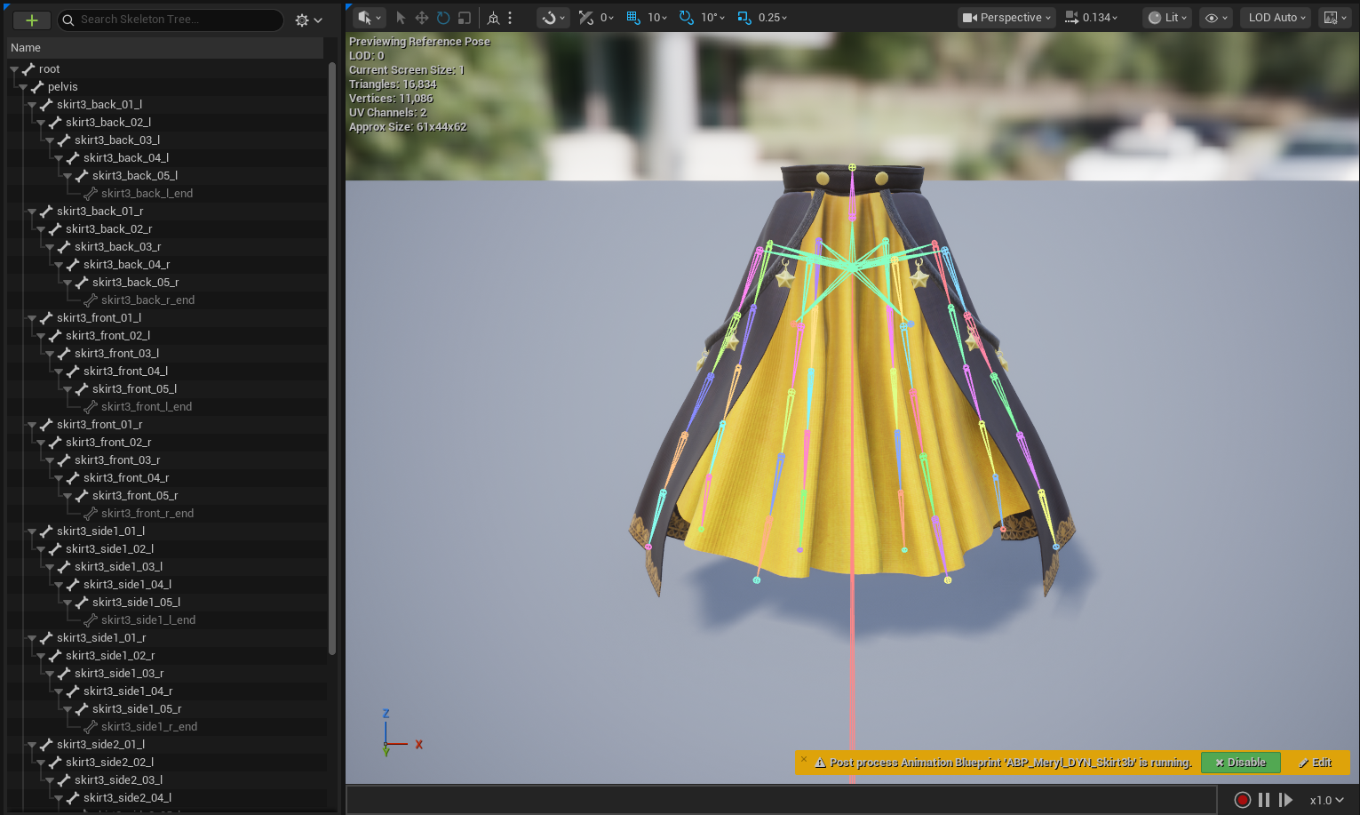This screenshot has height=815, width=1360.
Task: Open camera speed 0.134 dropdown
Action: (x=1092, y=18)
